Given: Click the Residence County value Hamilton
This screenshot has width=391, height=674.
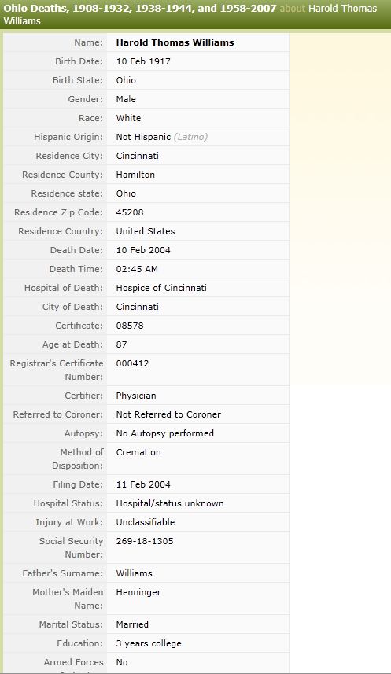Looking at the screenshot, I should point(135,175).
